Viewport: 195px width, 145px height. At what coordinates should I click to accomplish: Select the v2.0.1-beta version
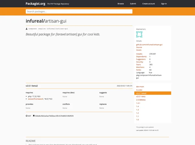(x=141, y=97)
